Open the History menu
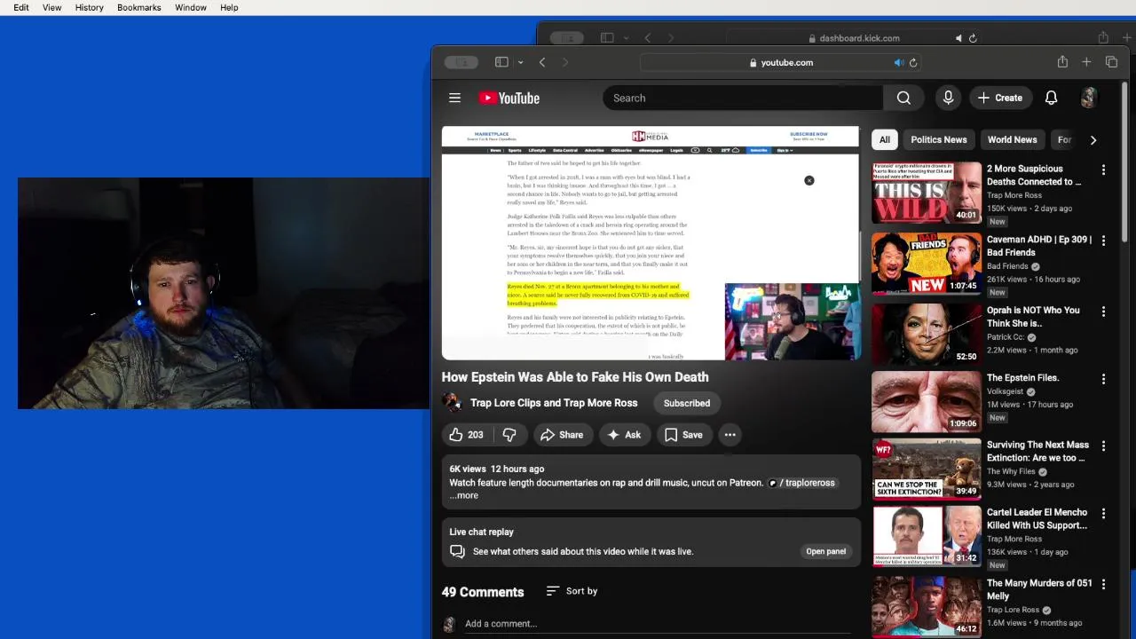The image size is (1136, 639). (90, 7)
